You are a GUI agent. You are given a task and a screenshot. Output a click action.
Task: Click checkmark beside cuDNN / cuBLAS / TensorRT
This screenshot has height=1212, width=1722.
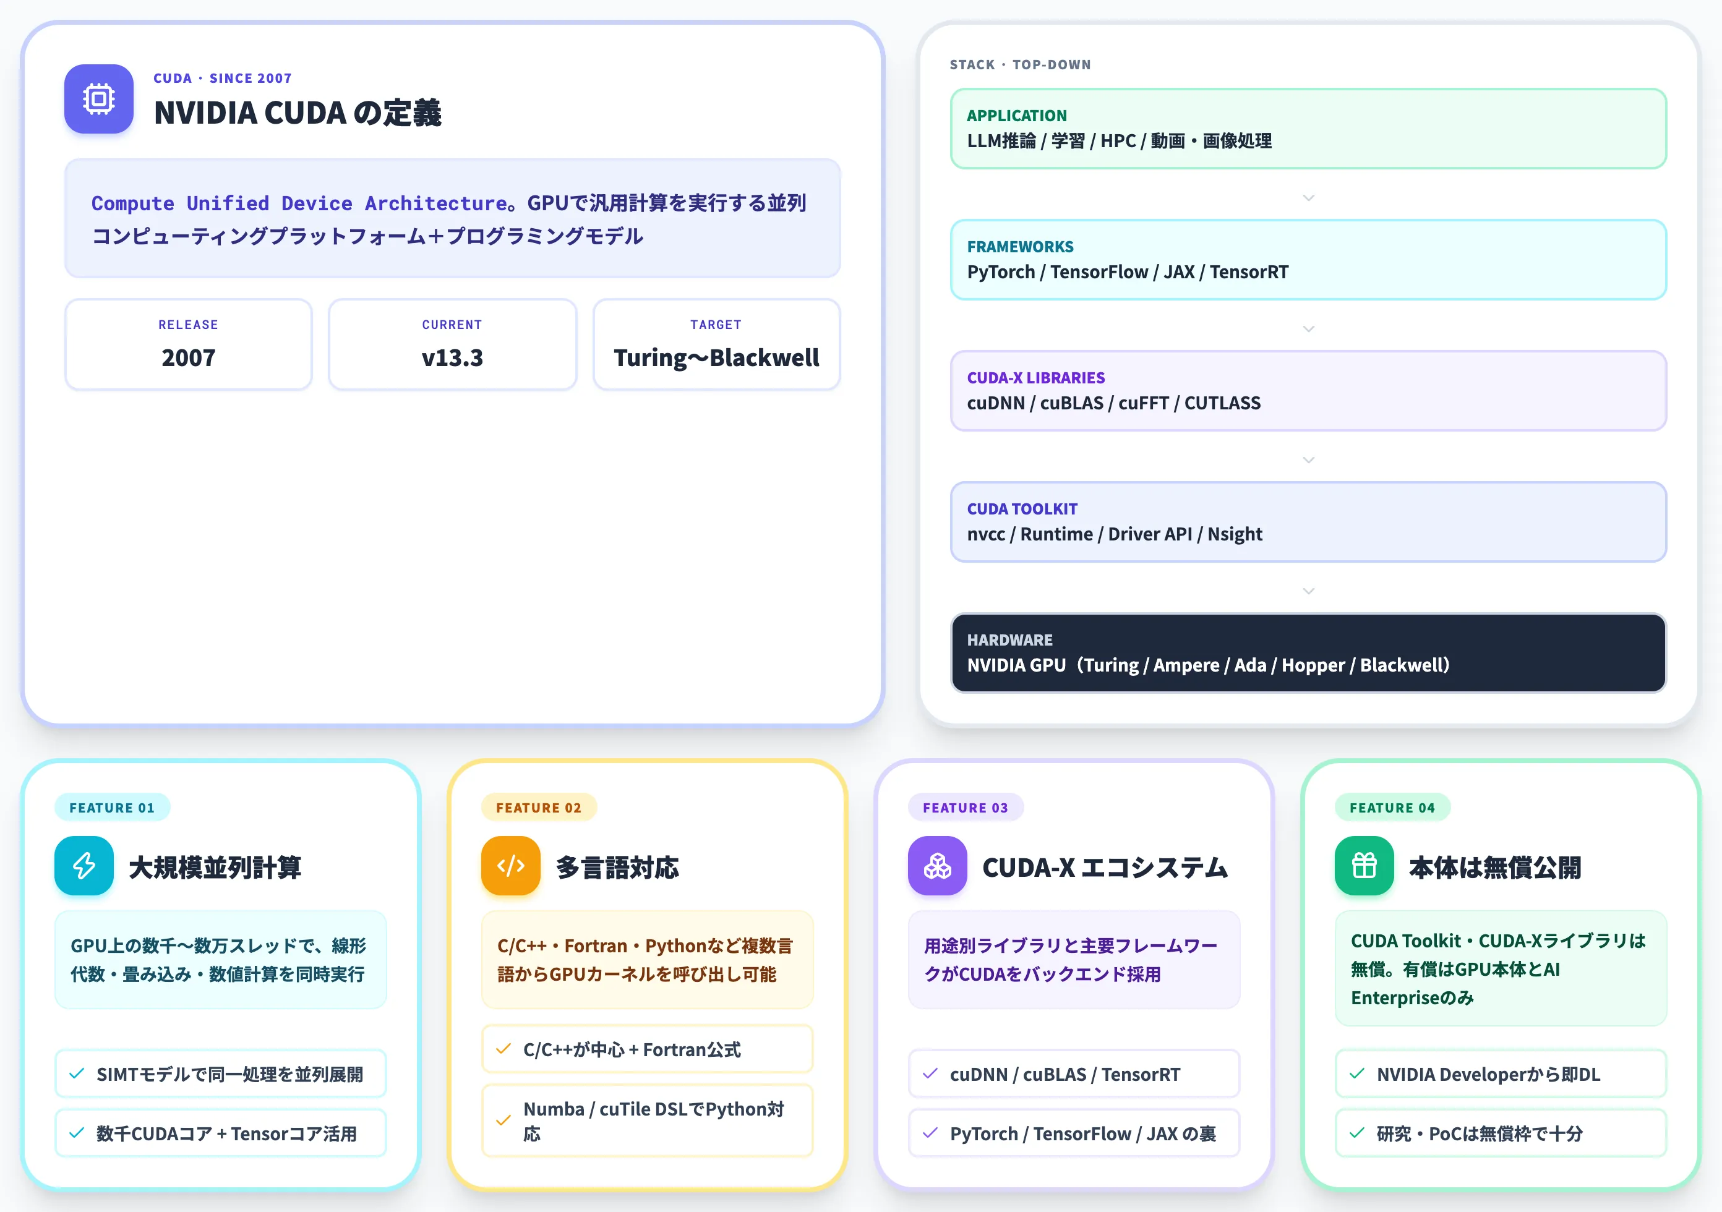(x=930, y=1074)
